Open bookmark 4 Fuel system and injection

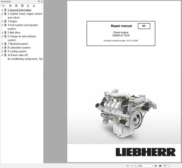pos(23,27)
